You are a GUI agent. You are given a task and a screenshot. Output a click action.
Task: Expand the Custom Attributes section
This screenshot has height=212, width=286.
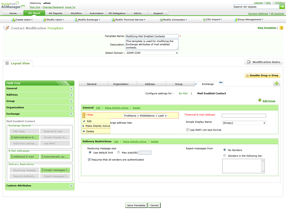[71, 186]
